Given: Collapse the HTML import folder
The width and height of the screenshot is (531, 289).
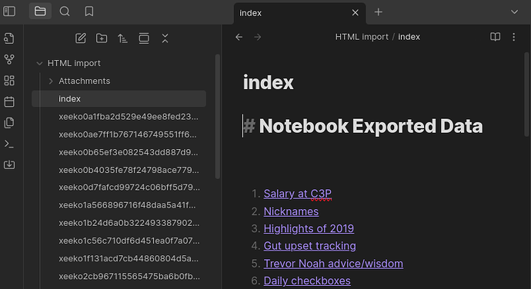Looking at the screenshot, I should [39, 63].
